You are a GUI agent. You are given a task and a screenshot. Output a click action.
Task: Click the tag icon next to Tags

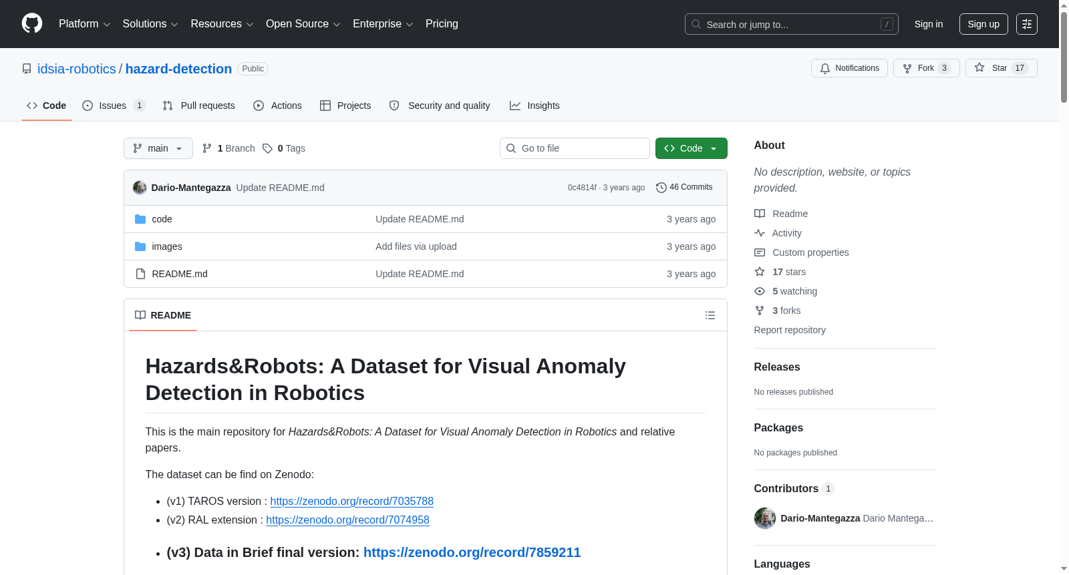click(267, 148)
